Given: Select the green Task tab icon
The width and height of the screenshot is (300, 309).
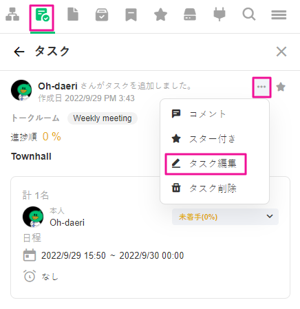Looking at the screenshot, I should coord(42,15).
